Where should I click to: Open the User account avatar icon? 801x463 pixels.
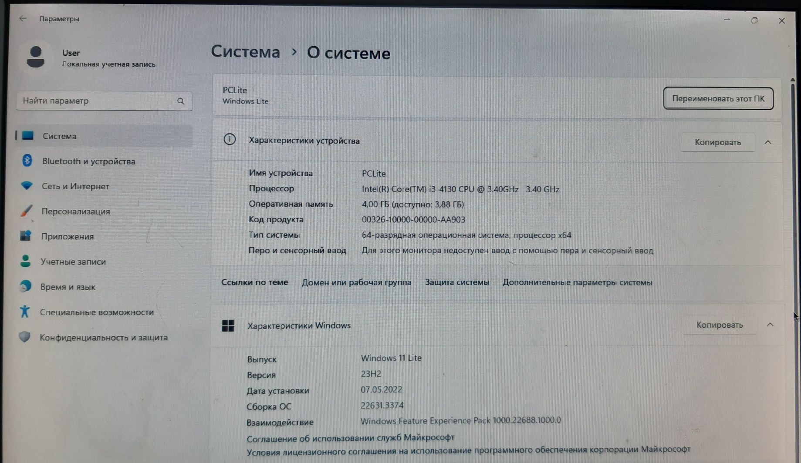[x=35, y=57]
